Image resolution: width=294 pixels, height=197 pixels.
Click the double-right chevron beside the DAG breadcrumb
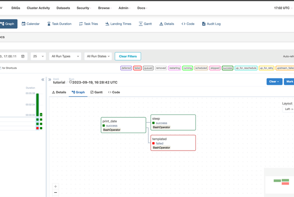[50, 80]
